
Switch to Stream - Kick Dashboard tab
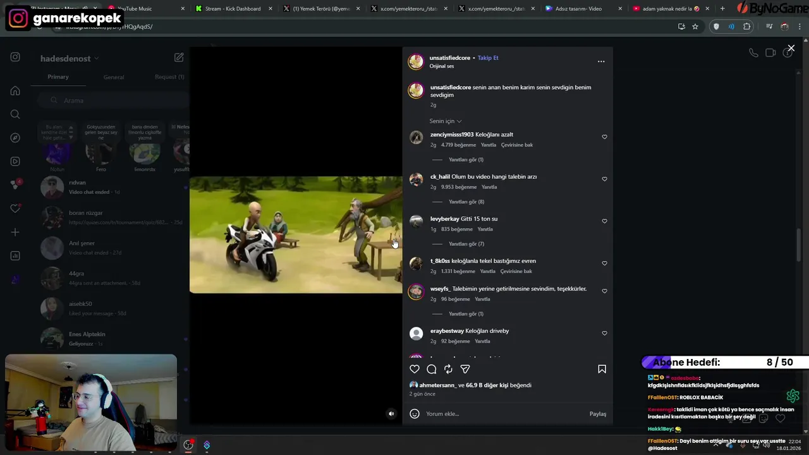point(233,9)
